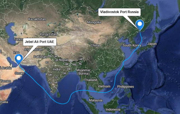The width and height of the screenshot is (180, 114).
Task: Click the Thailand country label
Action: (x=91, y=80)
